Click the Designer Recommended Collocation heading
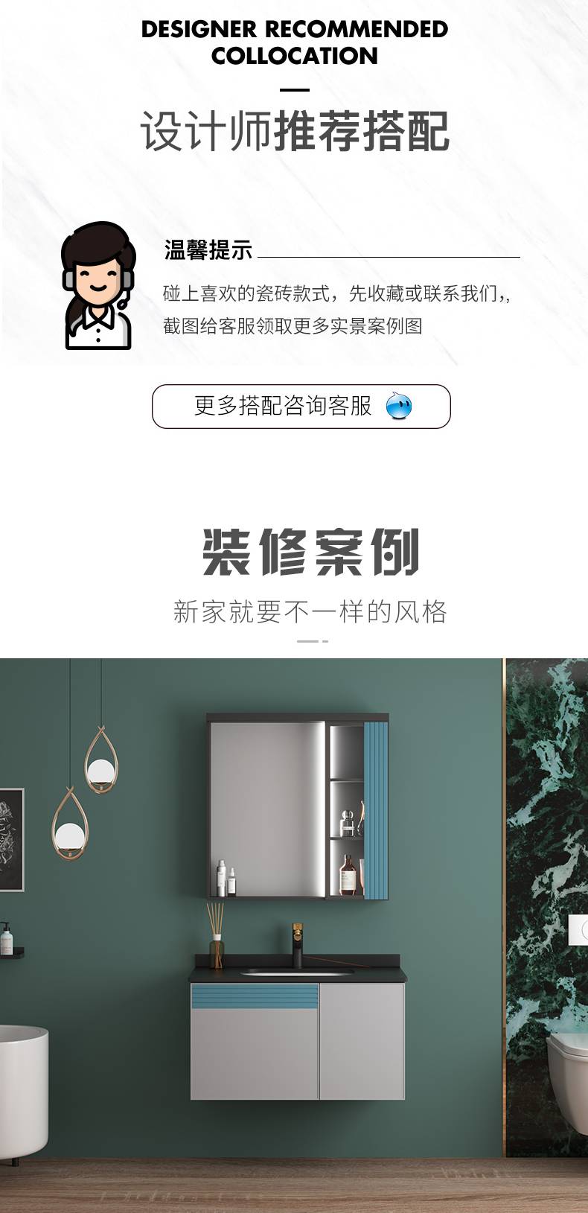 click(x=295, y=42)
